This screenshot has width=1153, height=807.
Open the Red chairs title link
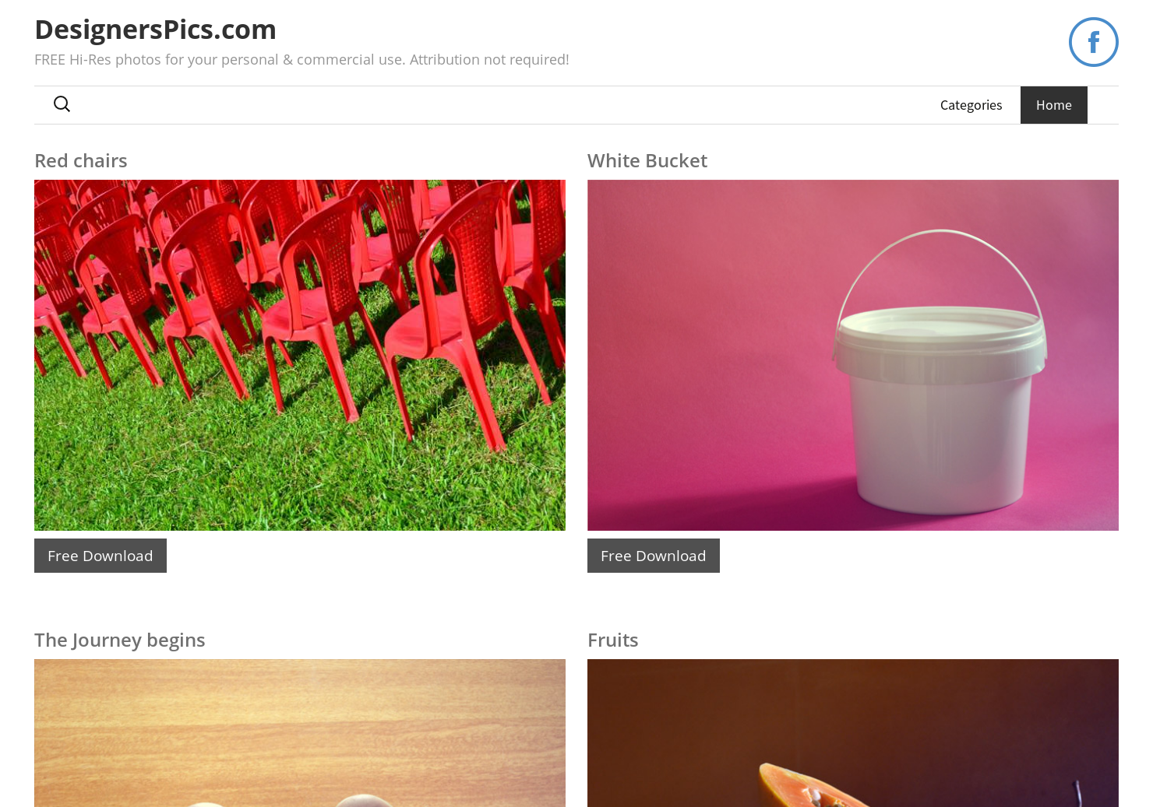(x=80, y=160)
